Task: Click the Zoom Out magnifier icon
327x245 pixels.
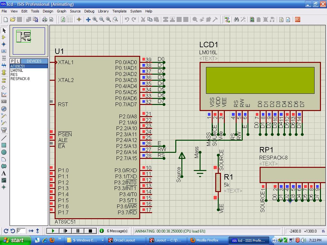Action: click(102, 19)
